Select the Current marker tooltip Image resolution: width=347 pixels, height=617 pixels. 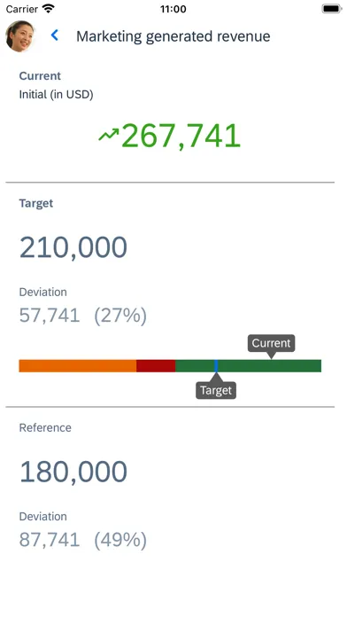(271, 345)
